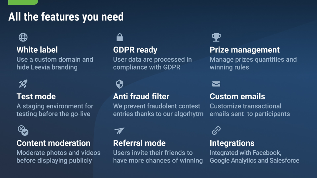Click the Custom emails heading
This screenshot has width=317, height=178.
[x=237, y=97]
